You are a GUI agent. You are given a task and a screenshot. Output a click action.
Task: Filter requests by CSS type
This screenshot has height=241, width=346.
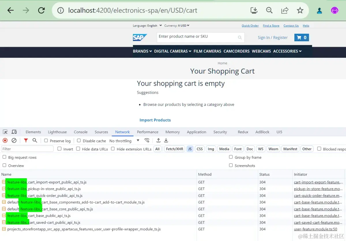click(200, 149)
